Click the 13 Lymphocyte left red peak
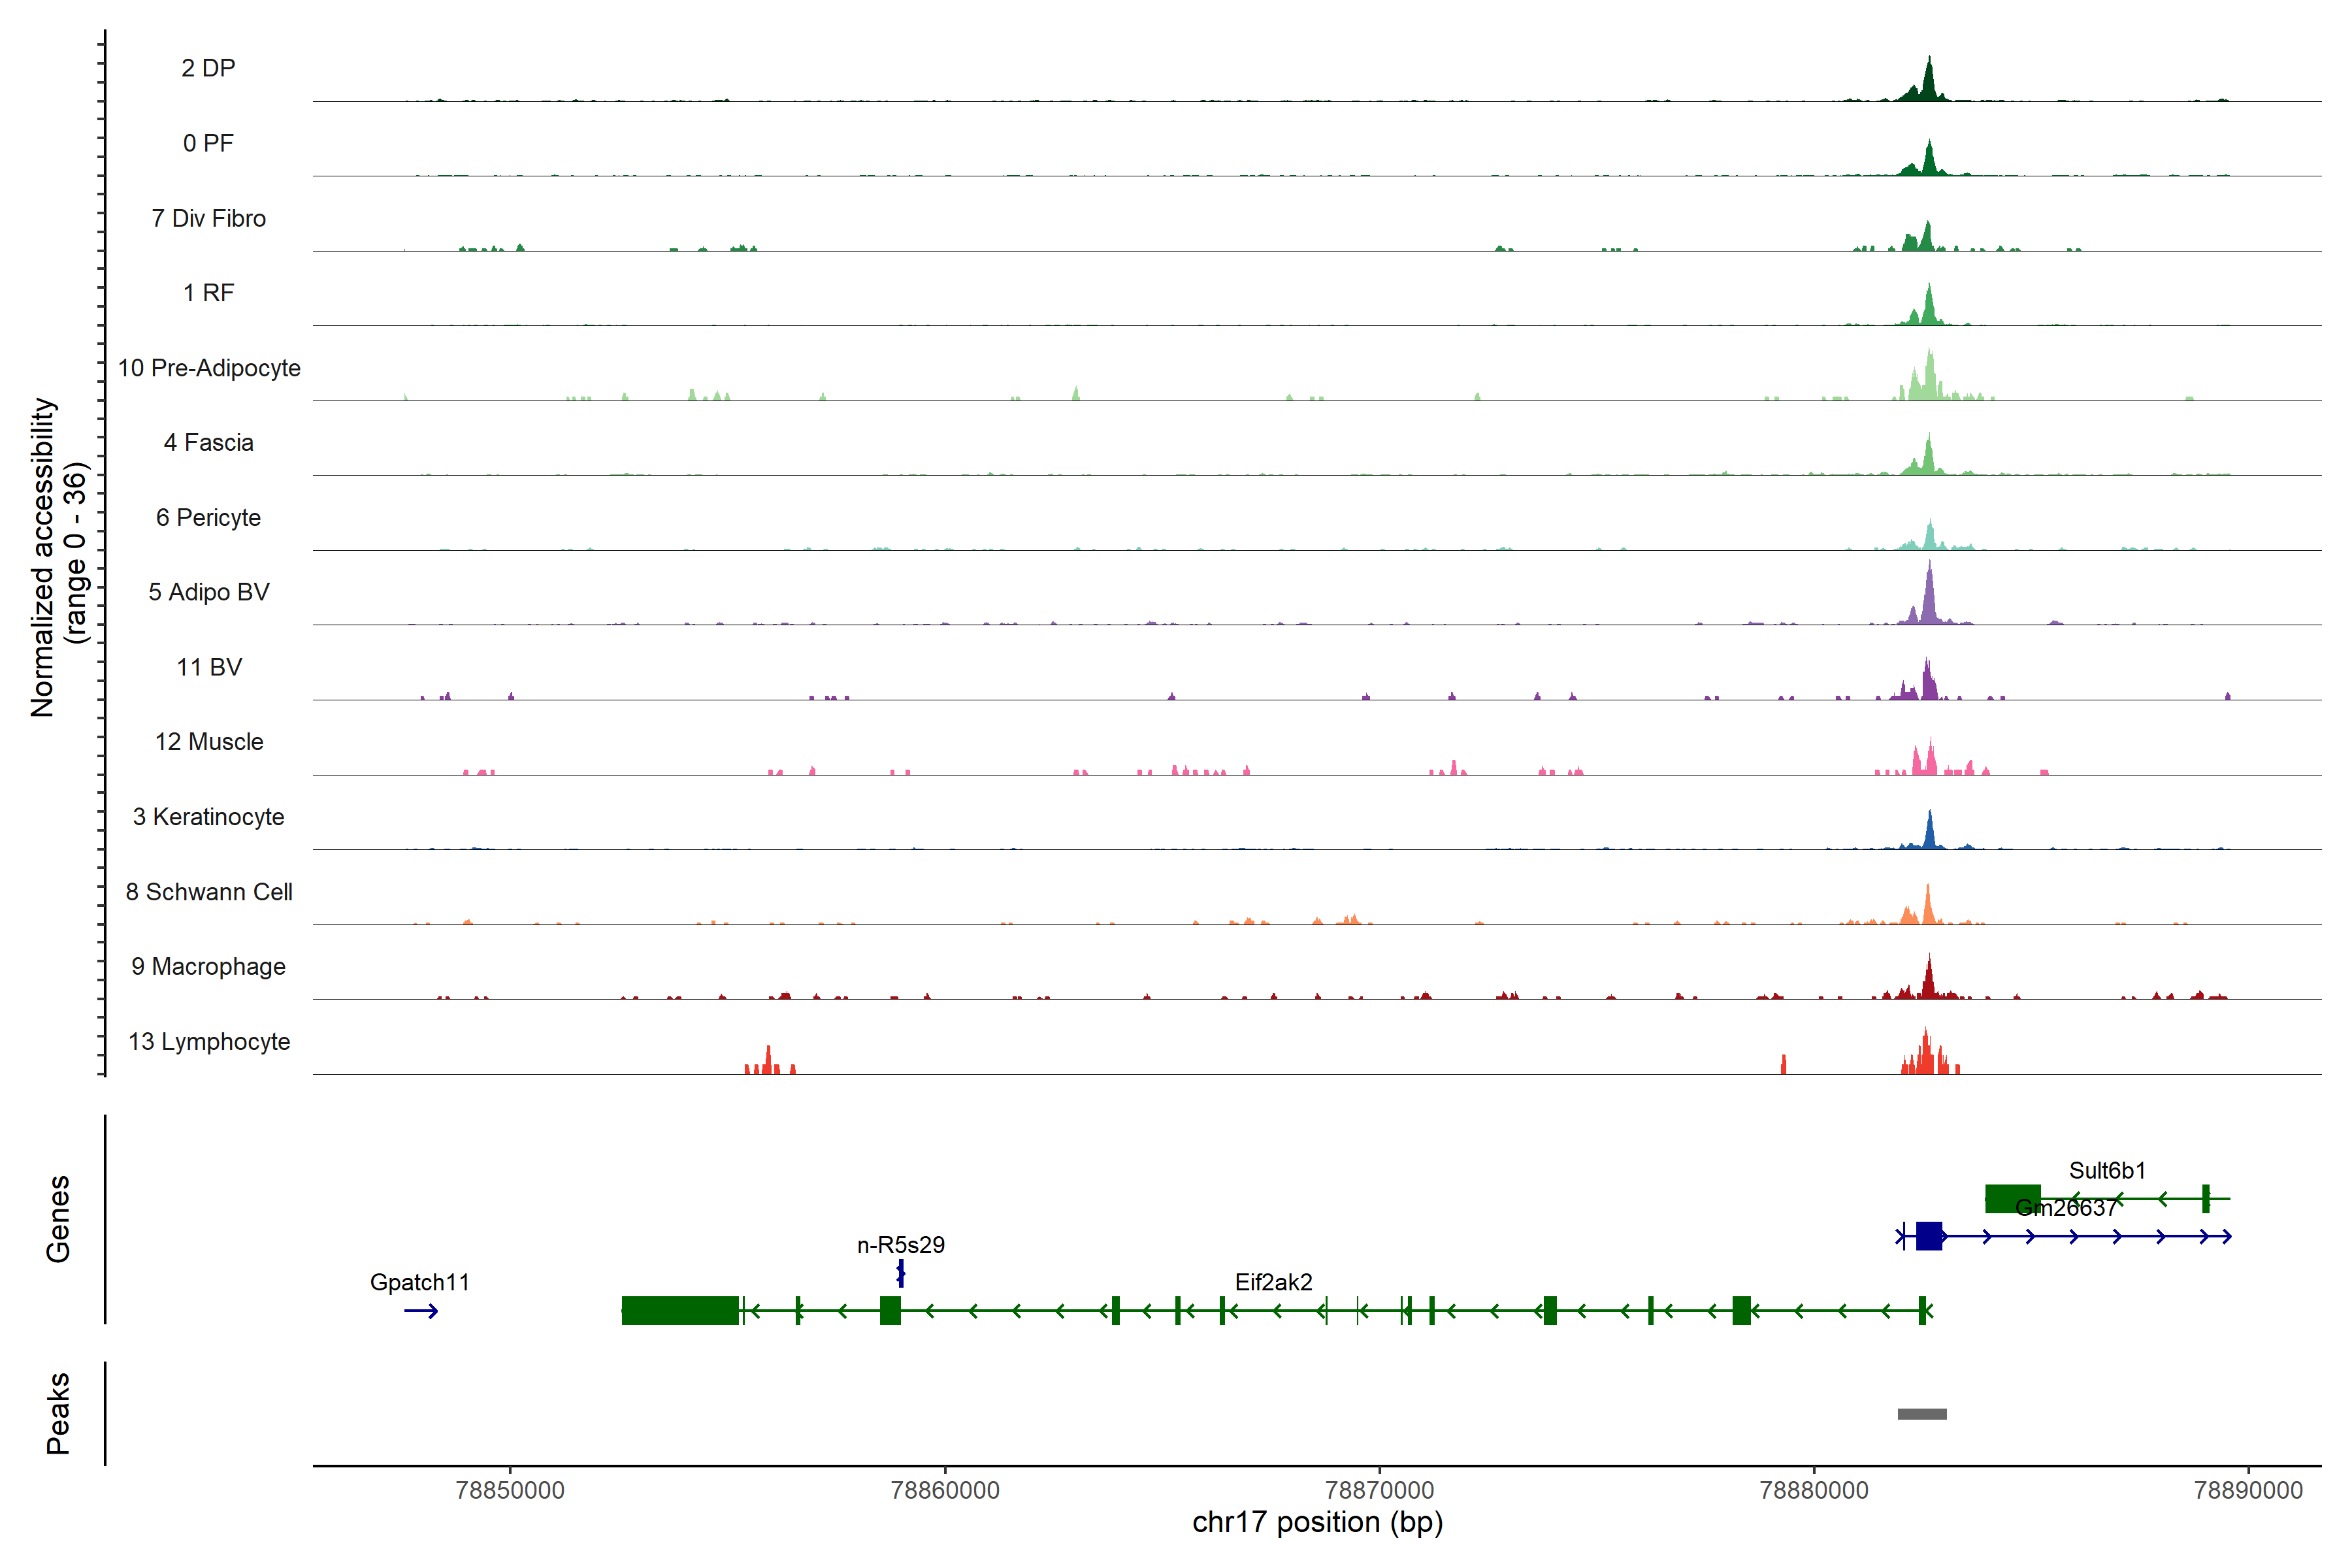Image resolution: width=2352 pixels, height=1568 pixels. tap(768, 1062)
